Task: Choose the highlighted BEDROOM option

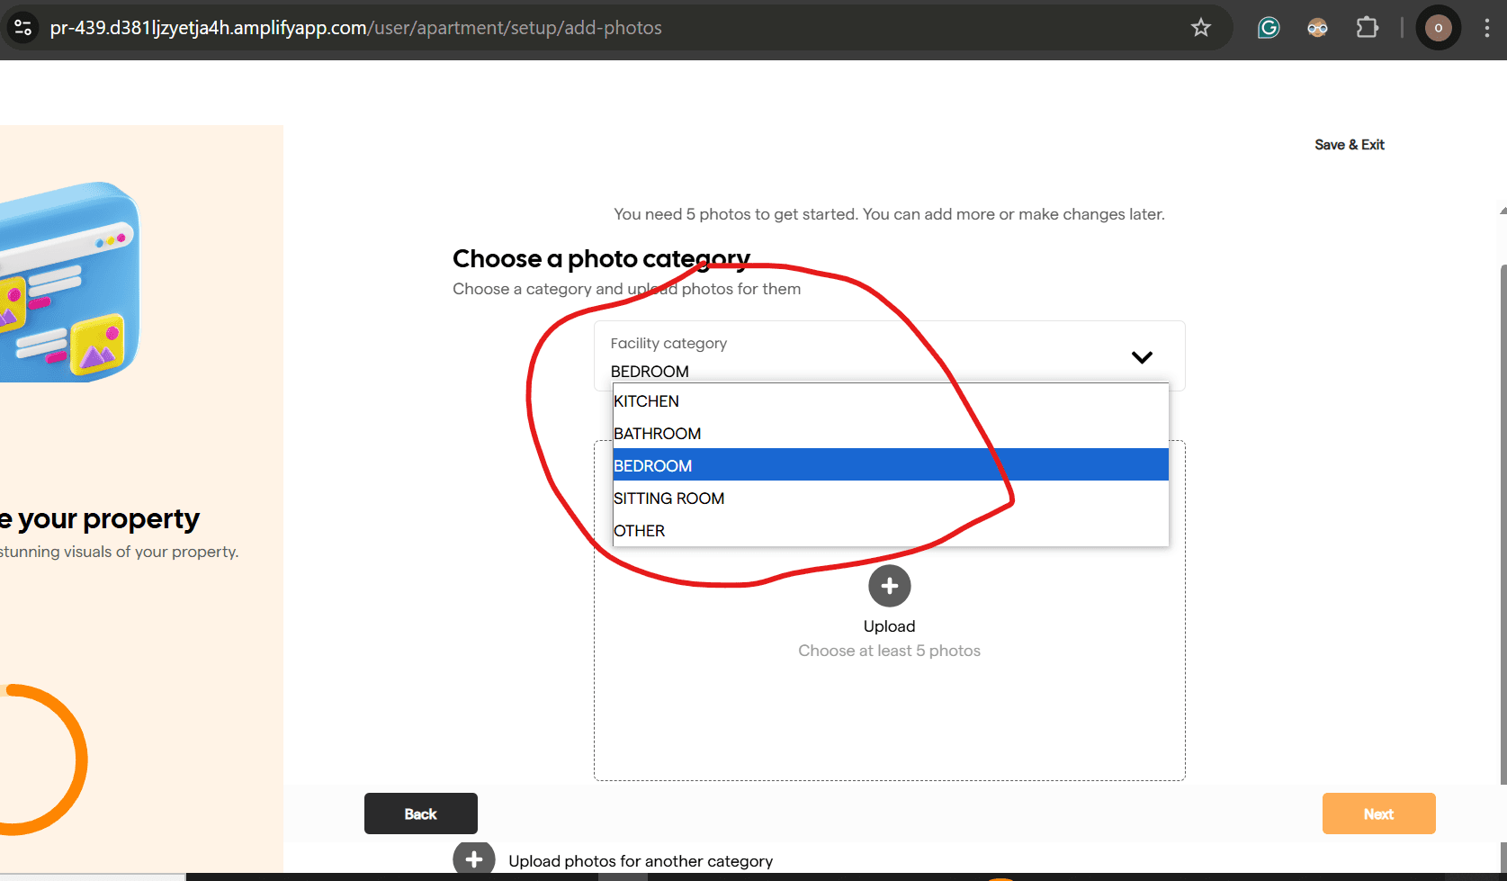Action: tap(891, 465)
